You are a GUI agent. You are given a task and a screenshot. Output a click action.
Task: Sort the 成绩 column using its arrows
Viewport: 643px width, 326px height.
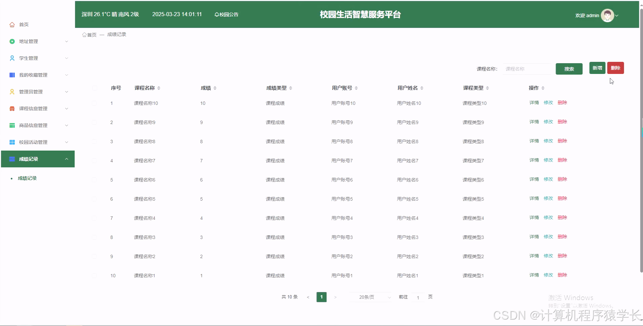point(216,88)
